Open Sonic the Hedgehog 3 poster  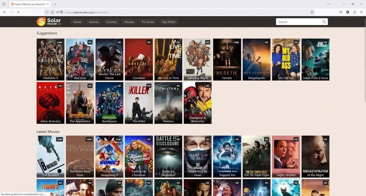coord(109,156)
